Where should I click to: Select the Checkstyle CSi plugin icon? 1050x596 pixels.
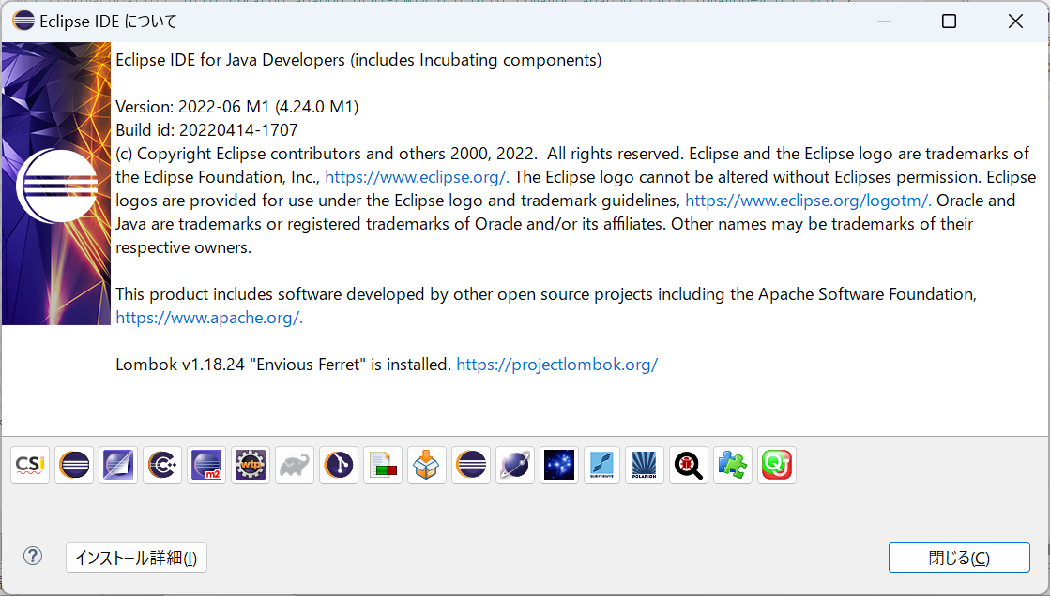29,464
